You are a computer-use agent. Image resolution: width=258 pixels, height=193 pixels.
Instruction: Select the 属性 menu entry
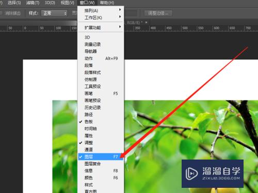point(101,136)
